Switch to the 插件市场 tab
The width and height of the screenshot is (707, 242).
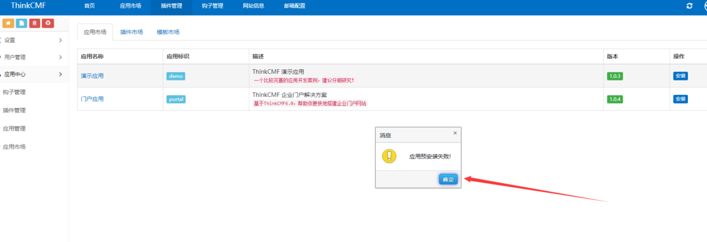pos(132,32)
